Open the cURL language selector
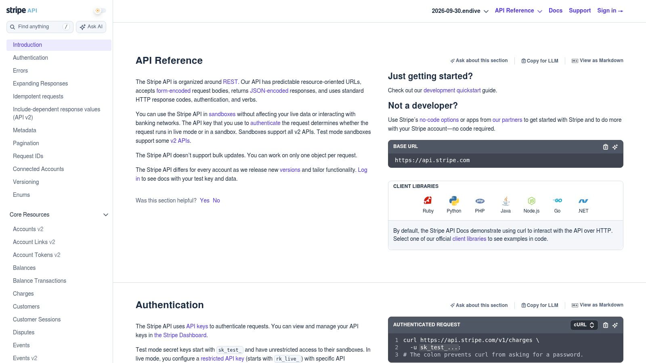This screenshot has width=646, height=363. pos(584,325)
